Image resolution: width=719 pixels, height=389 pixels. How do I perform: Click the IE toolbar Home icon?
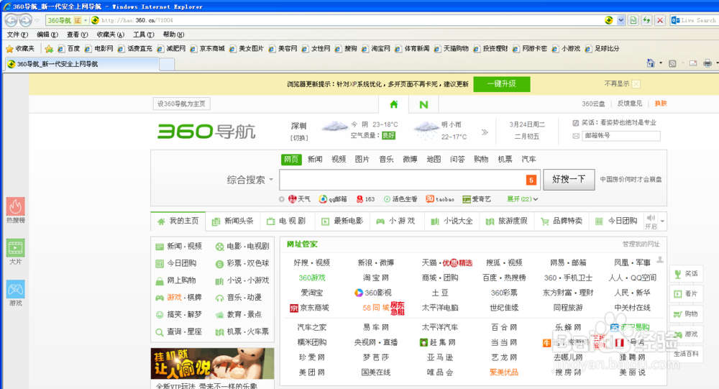coord(650,63)
